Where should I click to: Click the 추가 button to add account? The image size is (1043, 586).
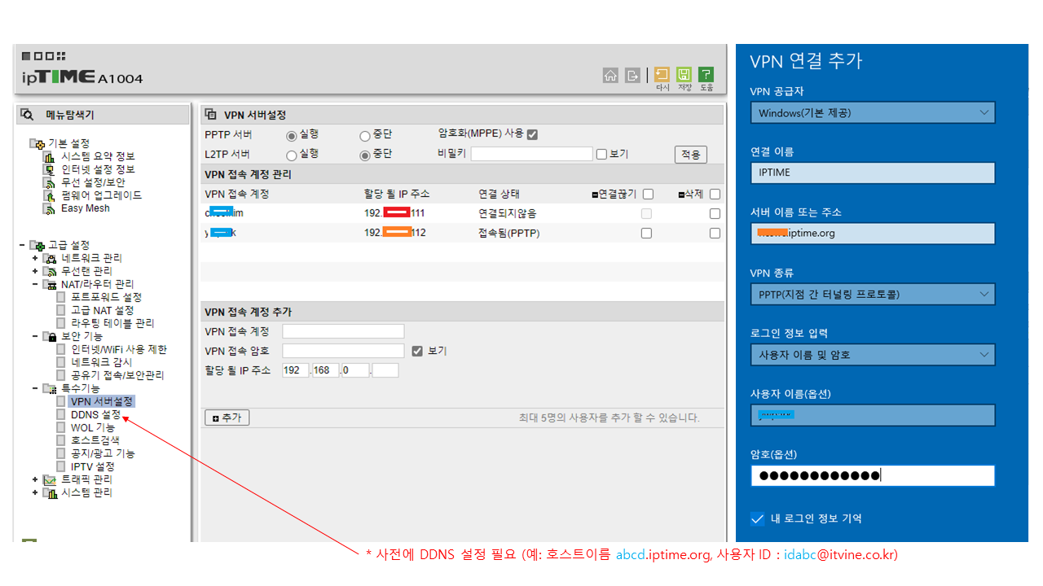coord(227,417)
